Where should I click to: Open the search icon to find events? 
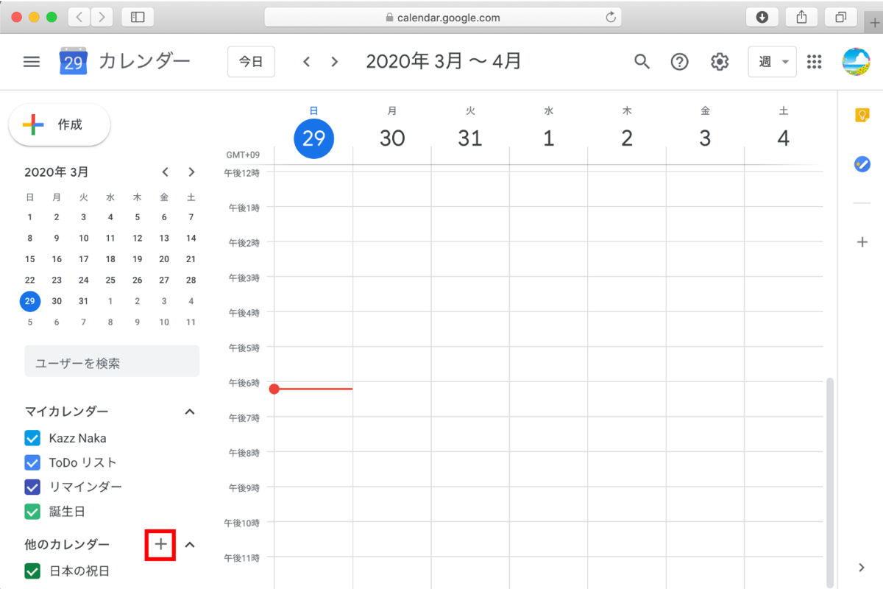[x=641, y=61]
